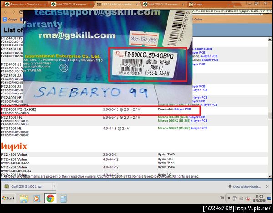Screen dimensions: 273x213
Task: Click the PC2-6400 ZX entry
Action: pyautogui.click(x=11, y=75)
